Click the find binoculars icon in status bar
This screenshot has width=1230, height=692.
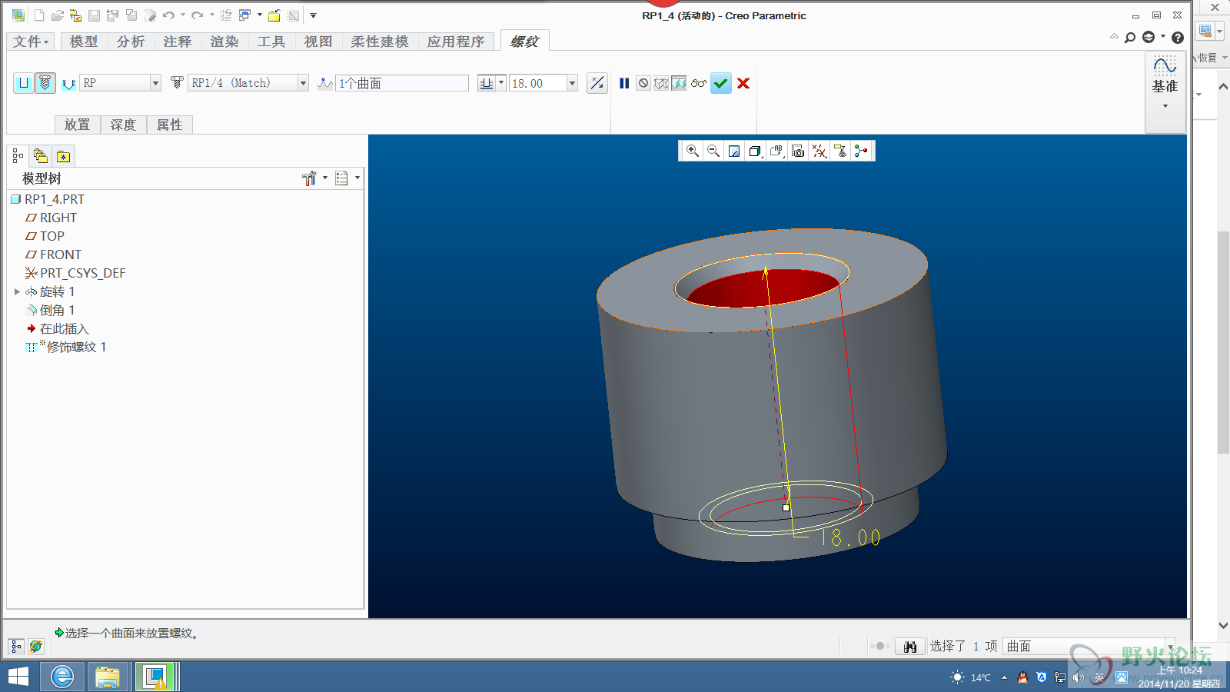click(x=910, y=647)
